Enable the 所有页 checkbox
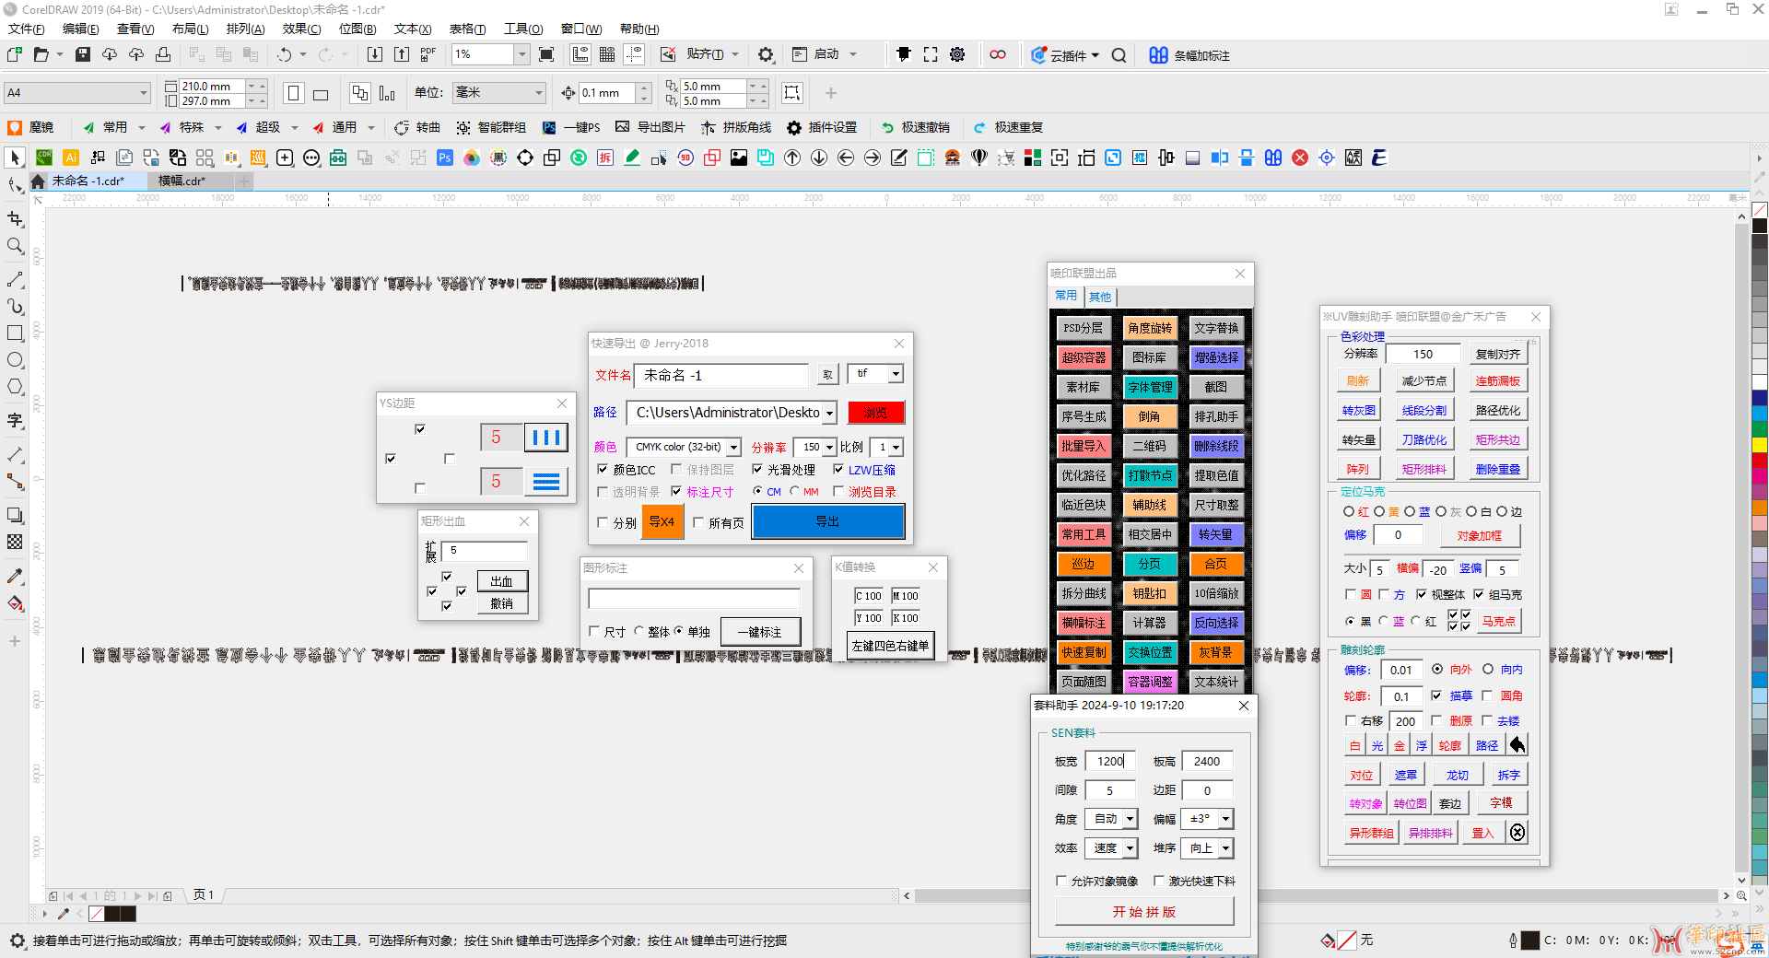This screenshot has width=1769, height=958. pos(698,523)
